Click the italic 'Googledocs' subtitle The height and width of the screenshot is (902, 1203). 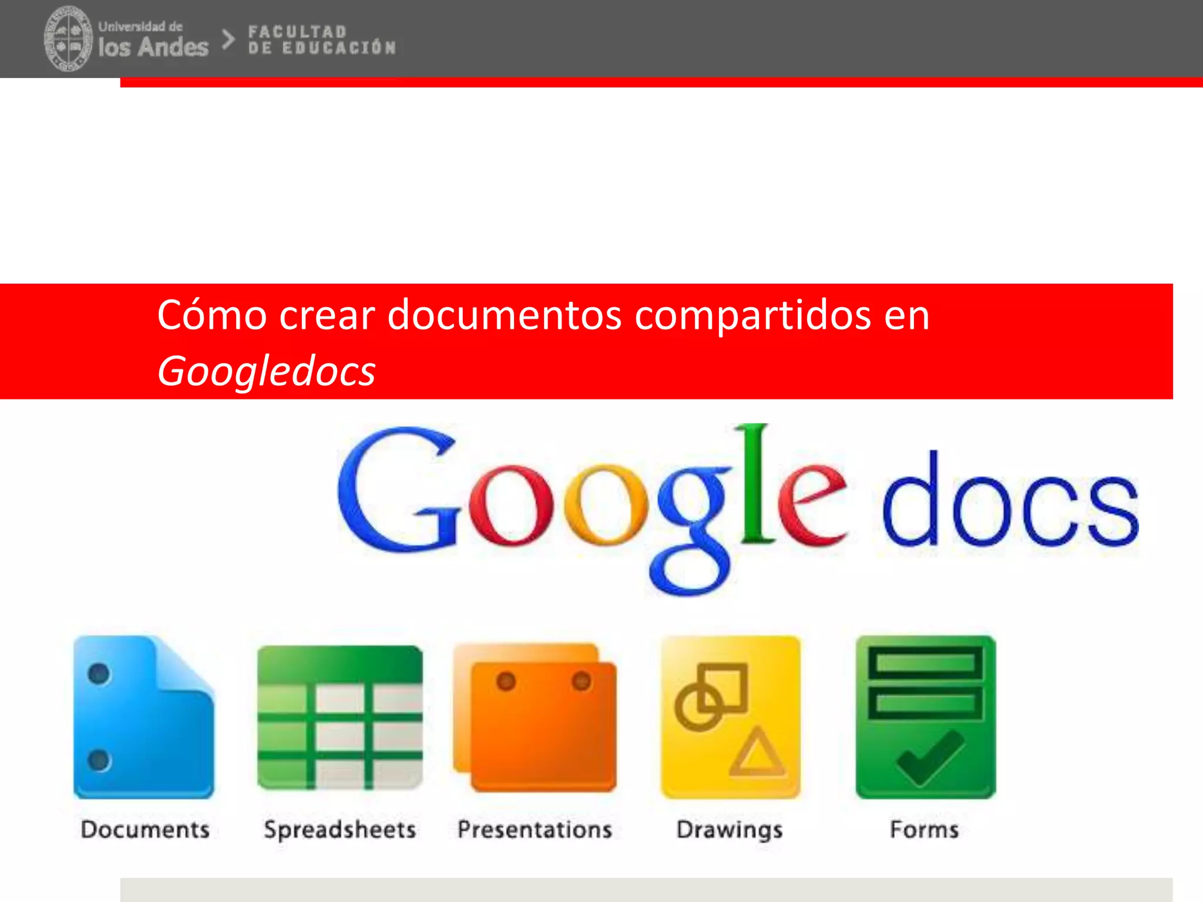pos(266,371)
